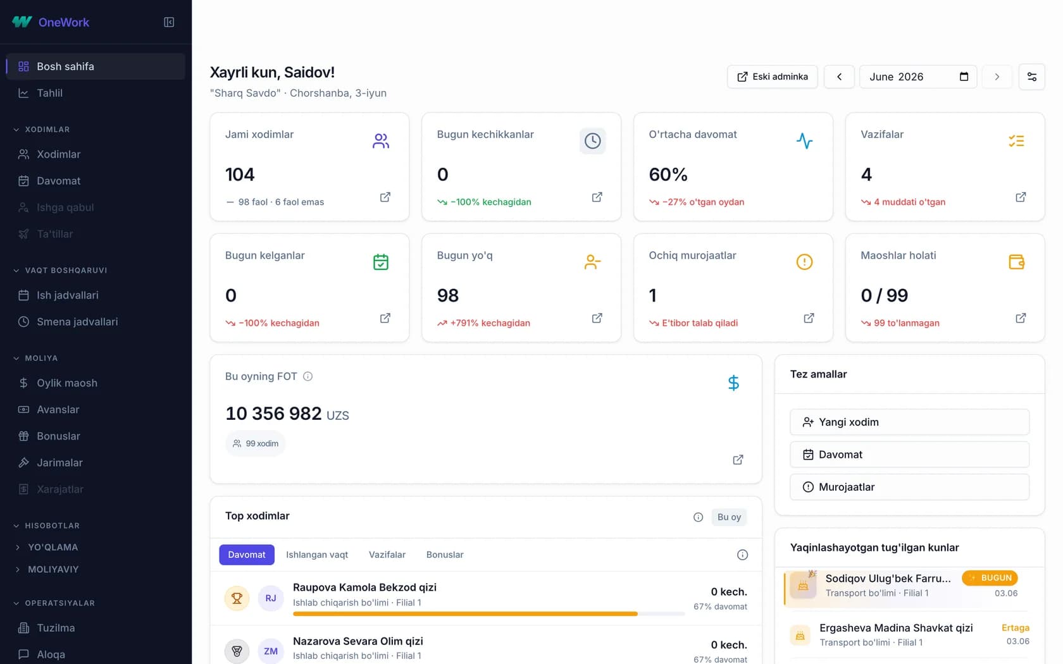This screenshot has width=1063, height=664.
Task: Click the RJ avatar of Raupova Kamola
Action: click(271, 598)
